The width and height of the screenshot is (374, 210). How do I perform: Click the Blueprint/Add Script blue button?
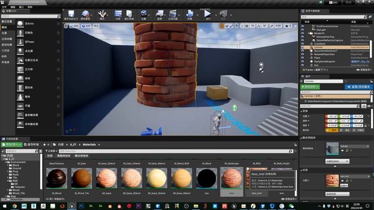(359, 87)
